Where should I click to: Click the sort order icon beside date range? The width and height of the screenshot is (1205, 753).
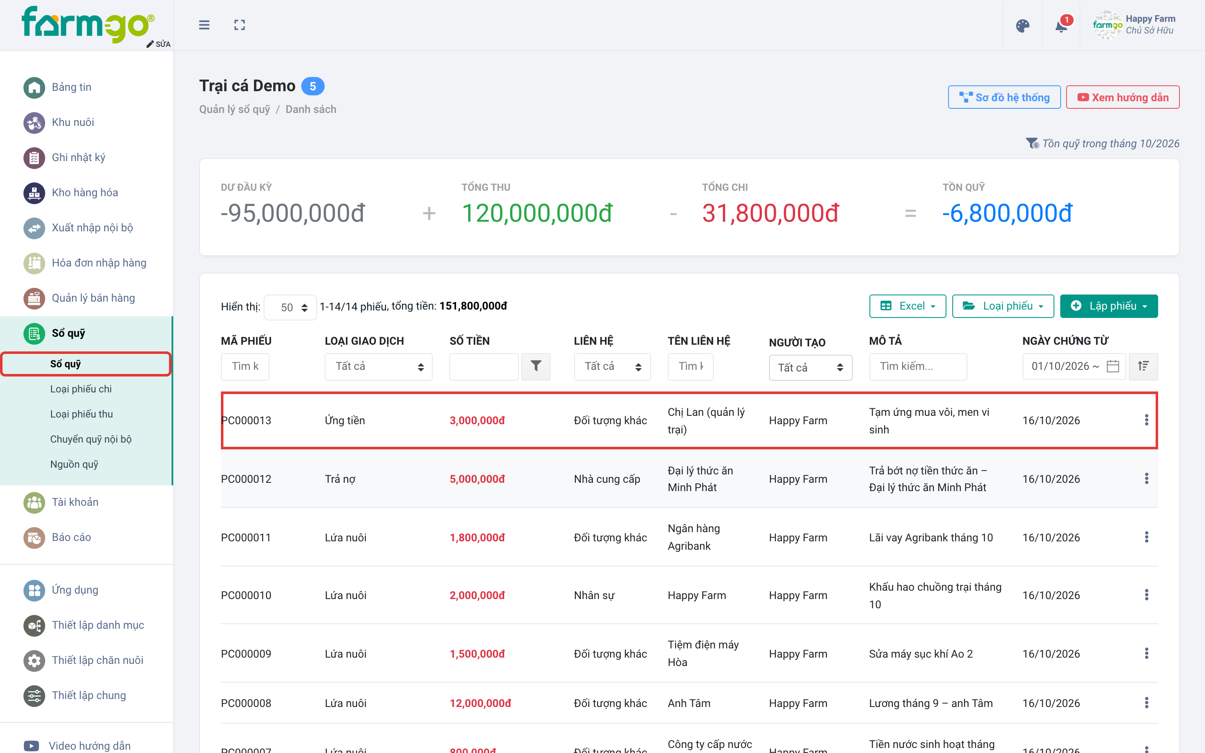pyautogui.click(x=1143, y=366)
